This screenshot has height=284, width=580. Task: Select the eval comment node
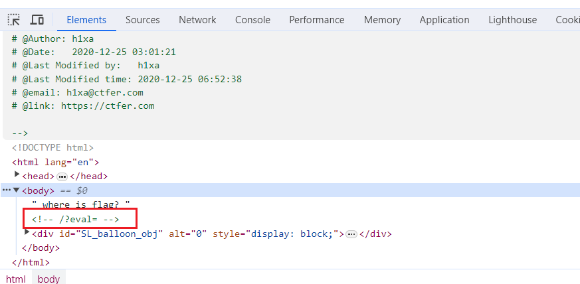[x=75, y=219]
